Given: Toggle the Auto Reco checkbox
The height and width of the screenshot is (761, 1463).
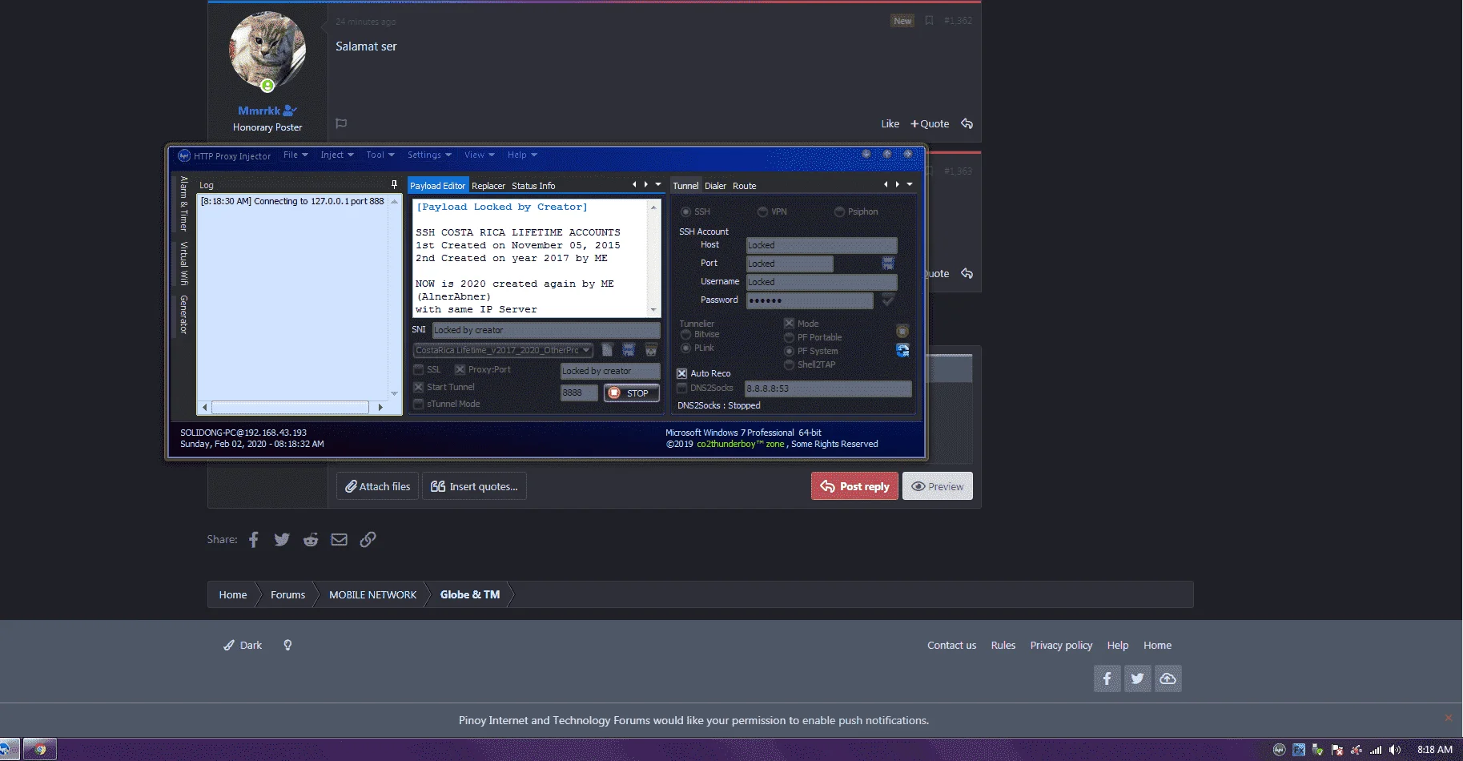Looking at the screenshot, I should 682,373.
